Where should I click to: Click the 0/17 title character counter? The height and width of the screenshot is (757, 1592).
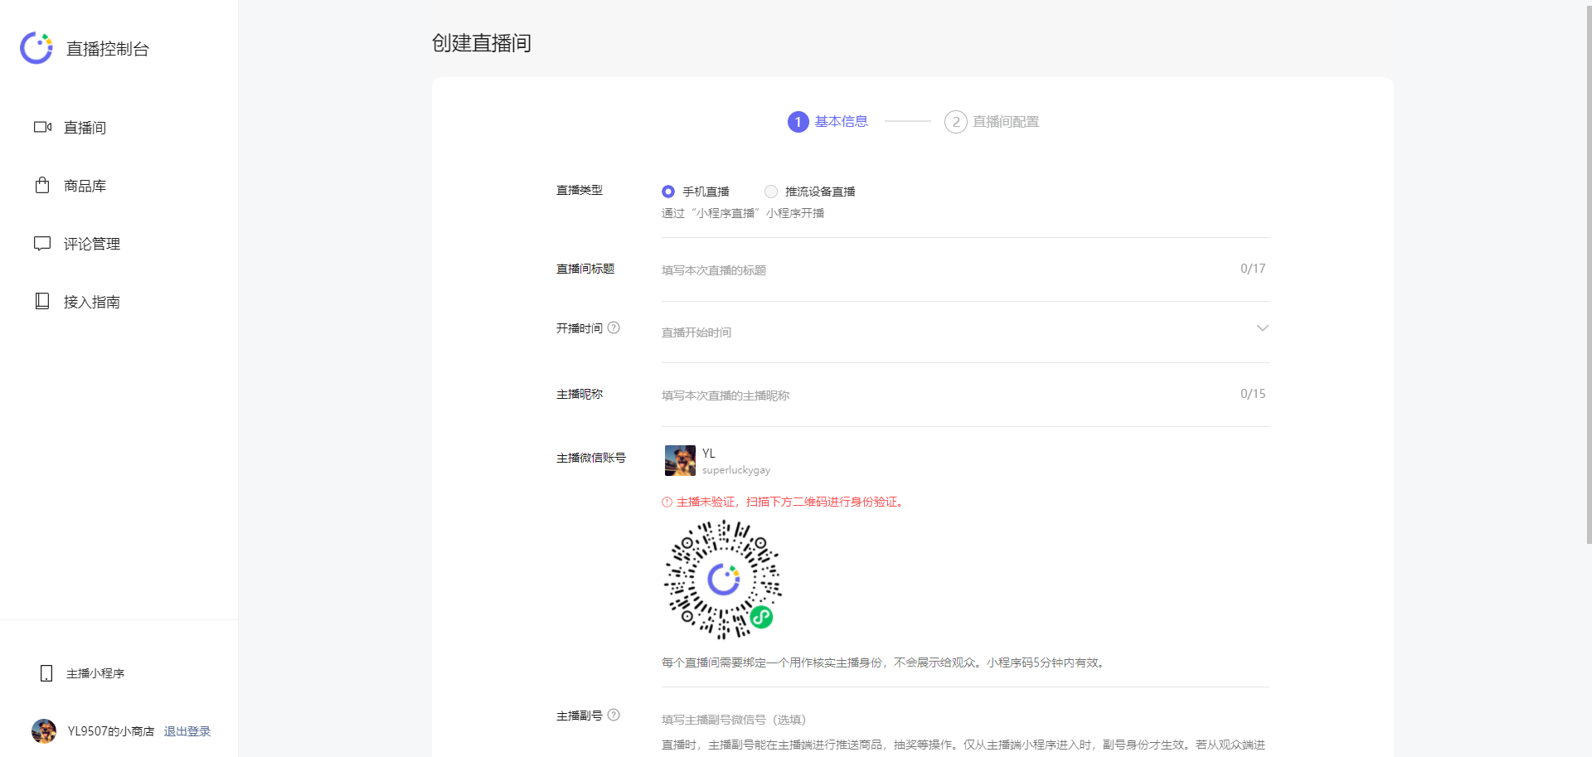point(1253,269)
